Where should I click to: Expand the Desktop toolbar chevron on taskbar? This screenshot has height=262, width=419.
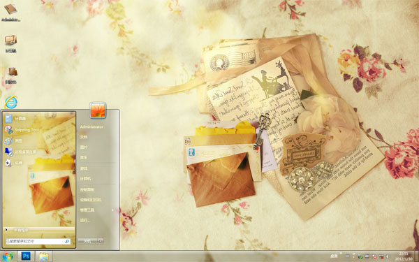coord(341,253)
